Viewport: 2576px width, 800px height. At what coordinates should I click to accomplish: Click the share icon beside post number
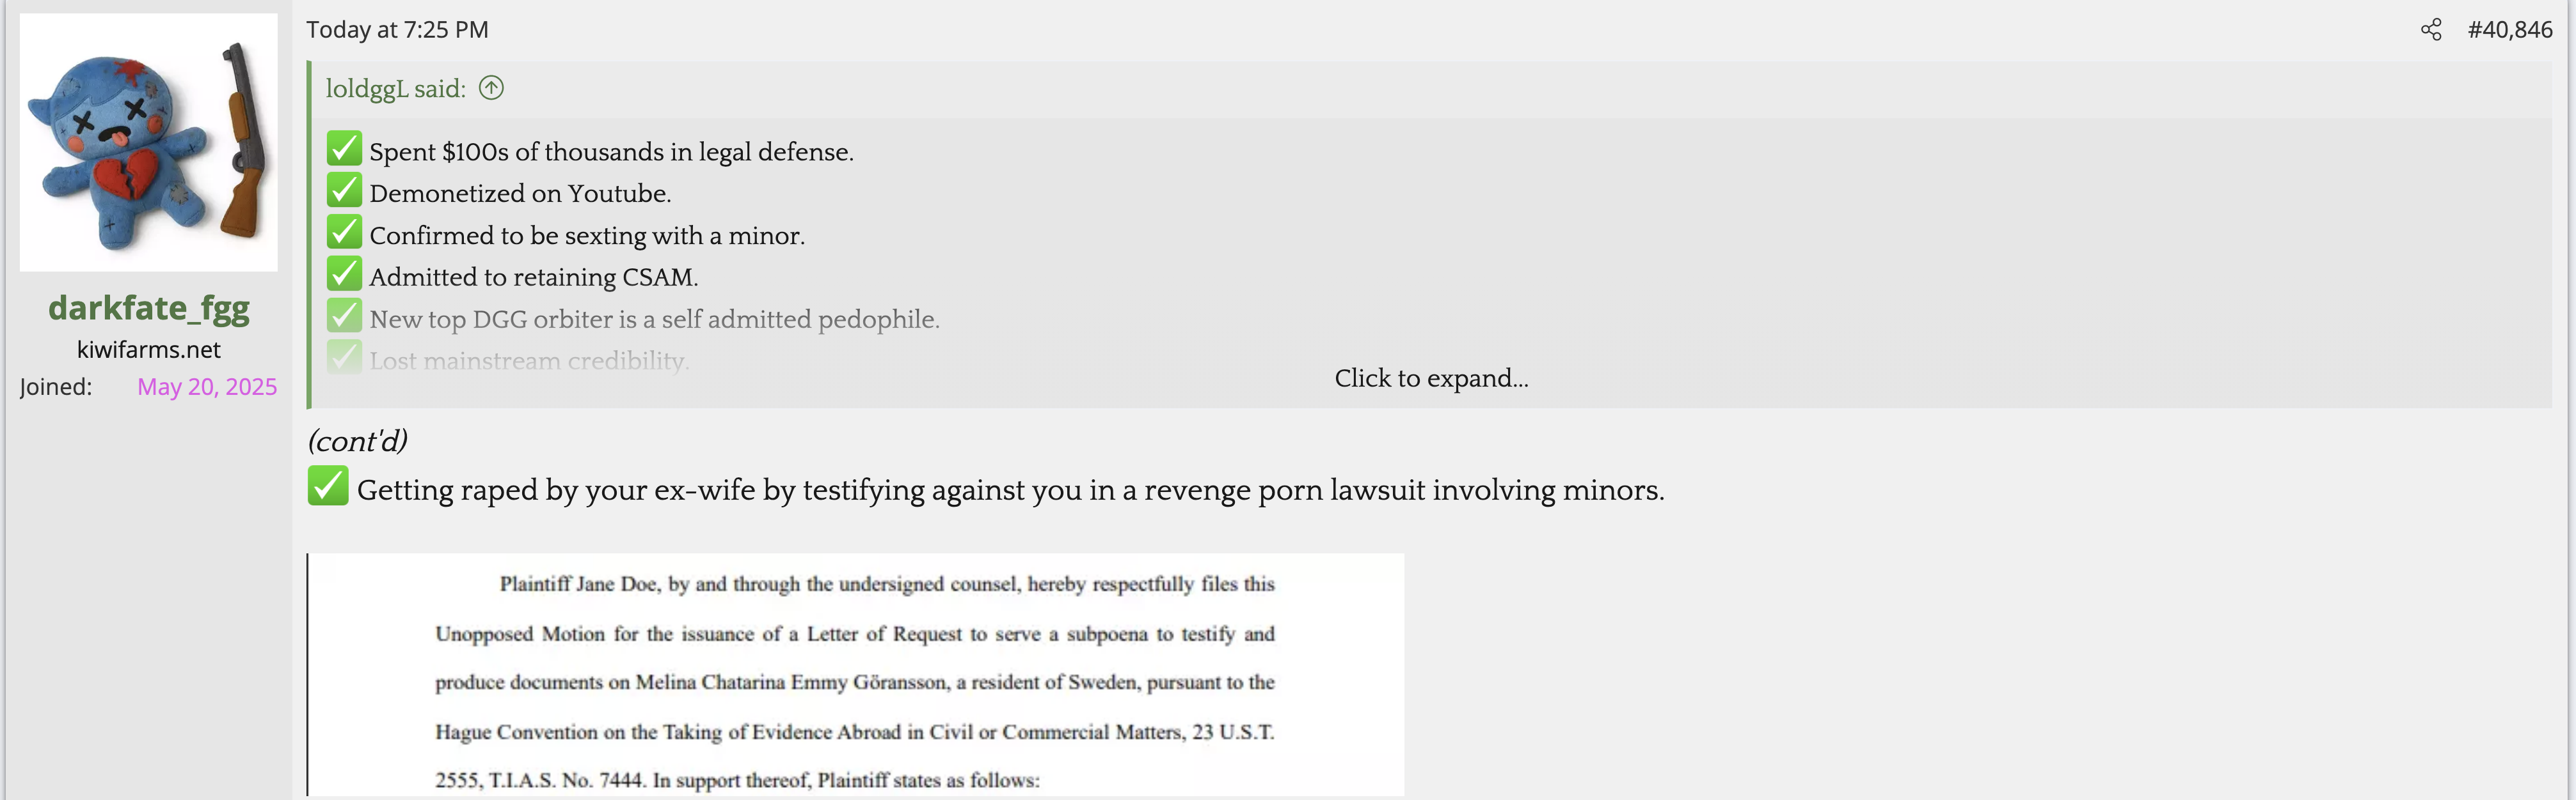pyautogui.click(x=2431, y=30)
